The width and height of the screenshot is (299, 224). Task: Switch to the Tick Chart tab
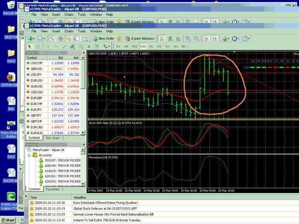point(53,138)
